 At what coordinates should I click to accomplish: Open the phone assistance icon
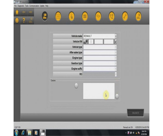(x=112, y=16)
